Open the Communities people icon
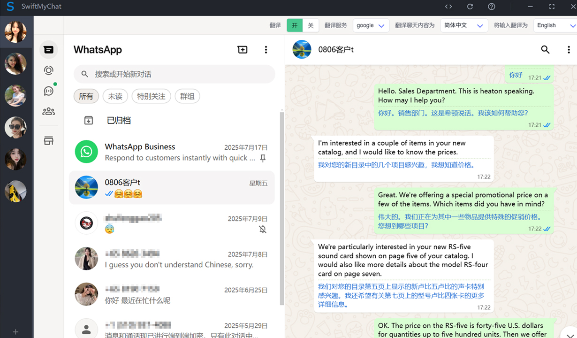The width and height of the screenshot is (577, 338). point(48,111)
